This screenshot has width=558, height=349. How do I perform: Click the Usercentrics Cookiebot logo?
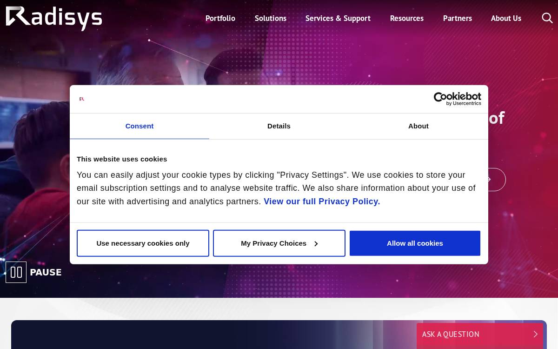[x=457, y=99]
